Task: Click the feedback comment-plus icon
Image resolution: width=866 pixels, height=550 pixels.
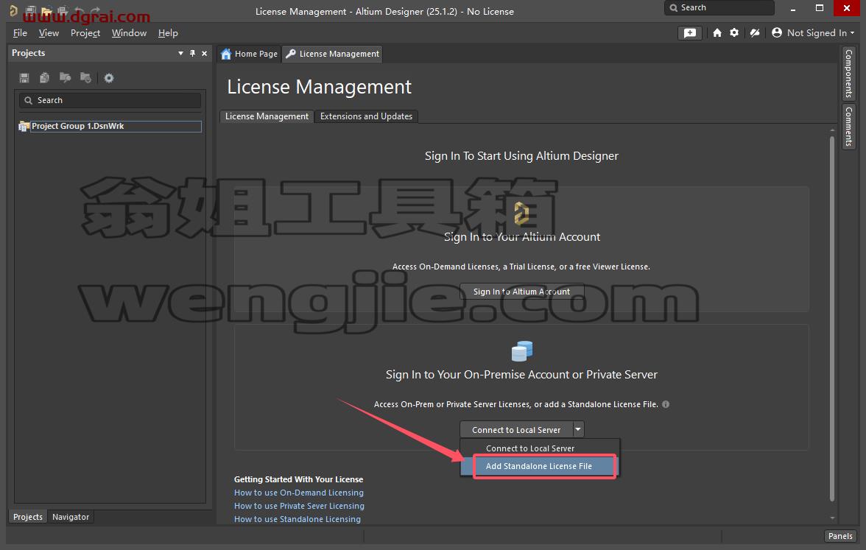Action: [690, 33]
